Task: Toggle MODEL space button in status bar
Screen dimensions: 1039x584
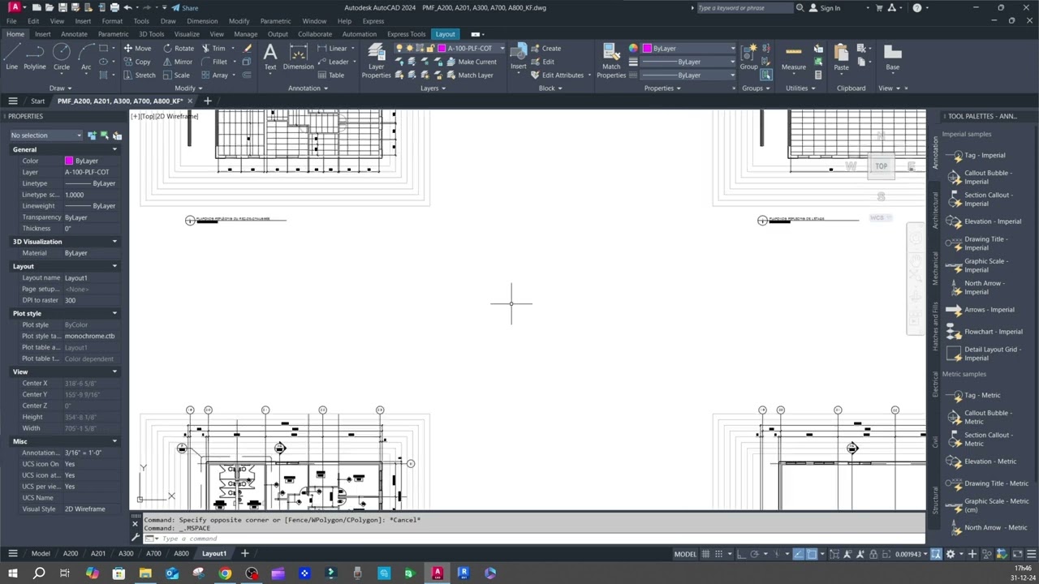Action: pos(685,554)
